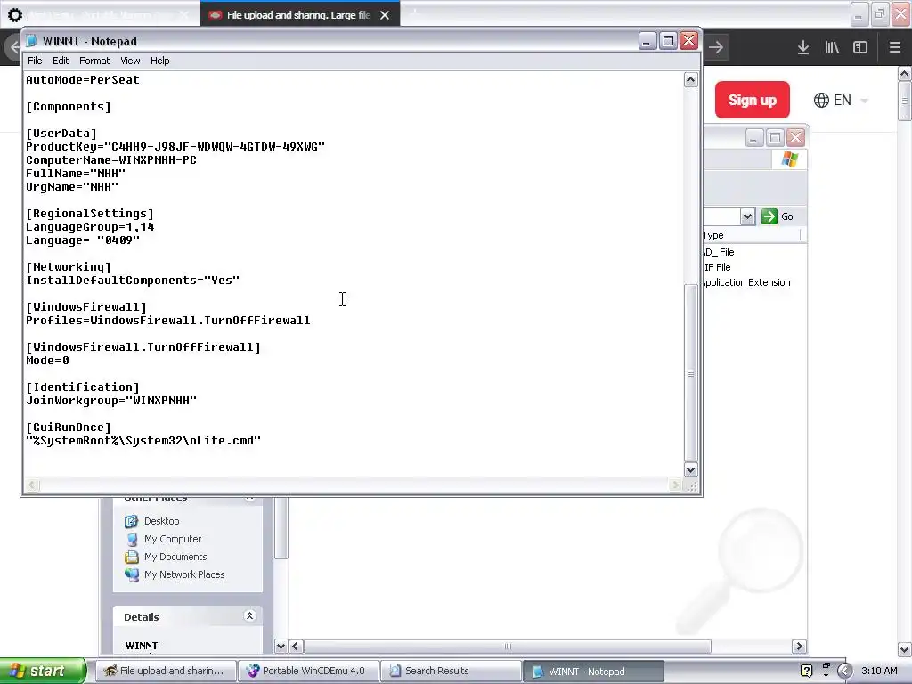This screenshot has width=912, height=684.
Task: Click the browser forward arrow
Action: click(x=716, y=48)
